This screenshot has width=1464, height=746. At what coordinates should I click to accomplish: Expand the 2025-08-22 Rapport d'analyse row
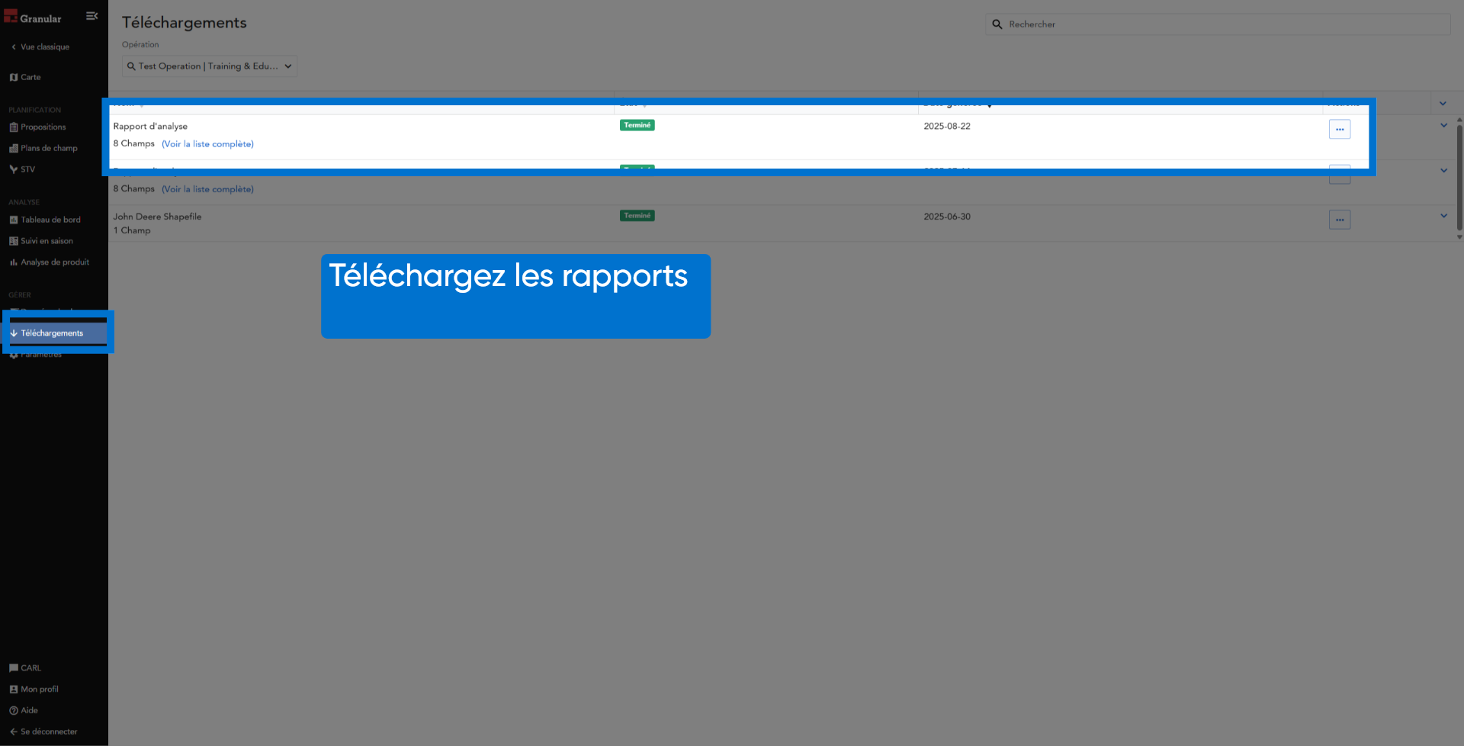tap(1443, 126)
